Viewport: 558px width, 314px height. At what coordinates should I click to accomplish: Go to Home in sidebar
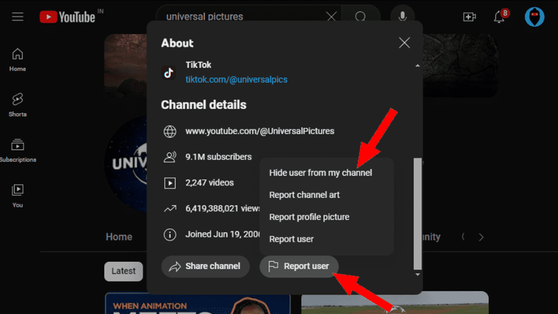(17, 60)
